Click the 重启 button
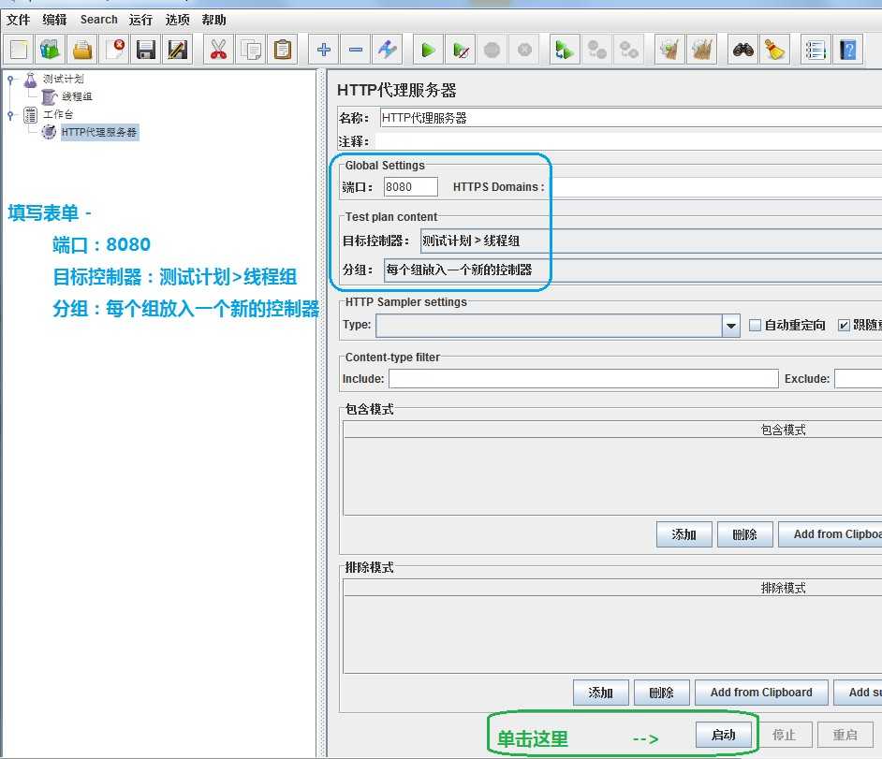This screenshot has height=759, width=882. (x=845, y=735)
